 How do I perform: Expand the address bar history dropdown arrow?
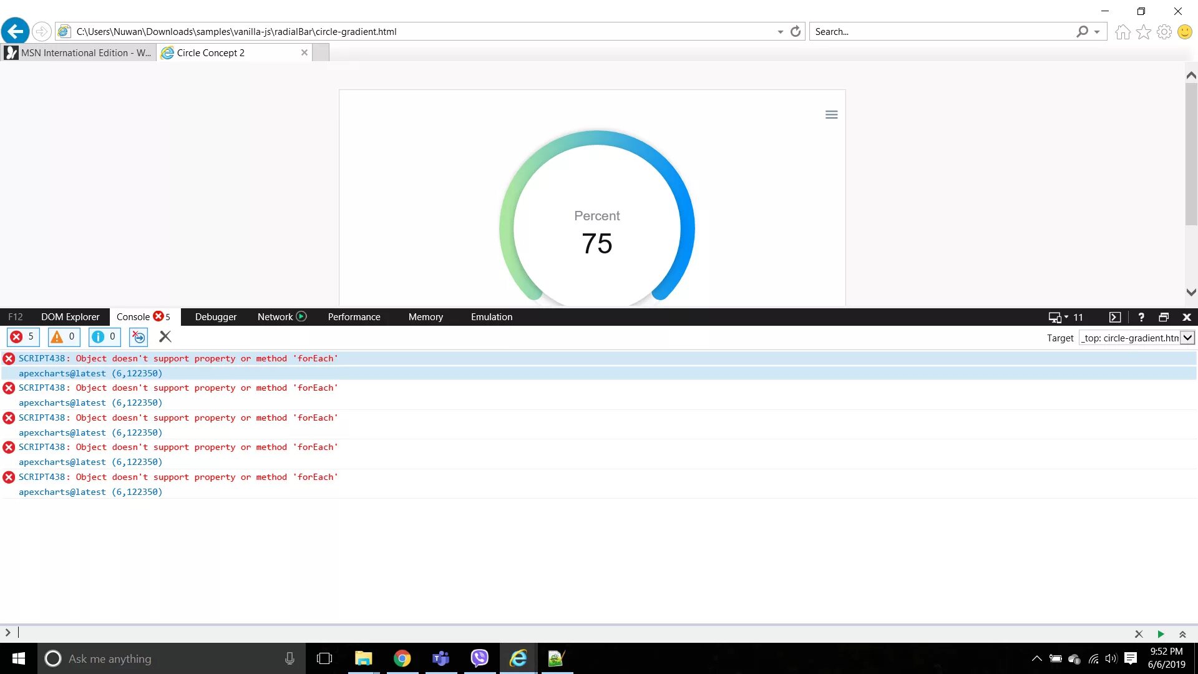[x=780, y=32]
